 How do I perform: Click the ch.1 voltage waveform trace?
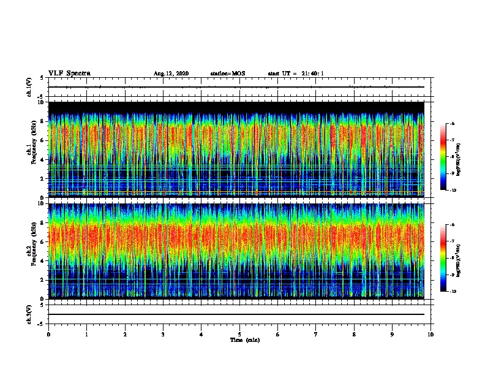coord(236,87)
